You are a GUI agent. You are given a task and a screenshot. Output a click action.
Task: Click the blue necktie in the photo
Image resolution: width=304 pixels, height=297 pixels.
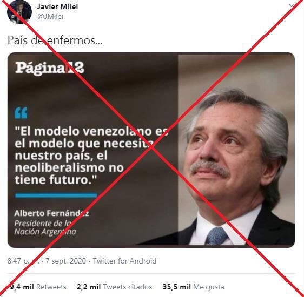[x=216, y=236]
